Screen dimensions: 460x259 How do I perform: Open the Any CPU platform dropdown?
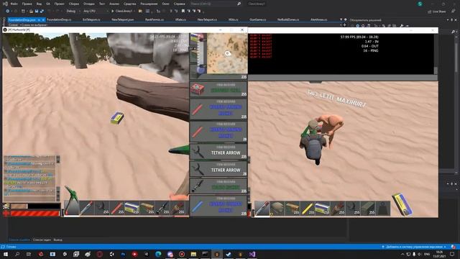96,12
